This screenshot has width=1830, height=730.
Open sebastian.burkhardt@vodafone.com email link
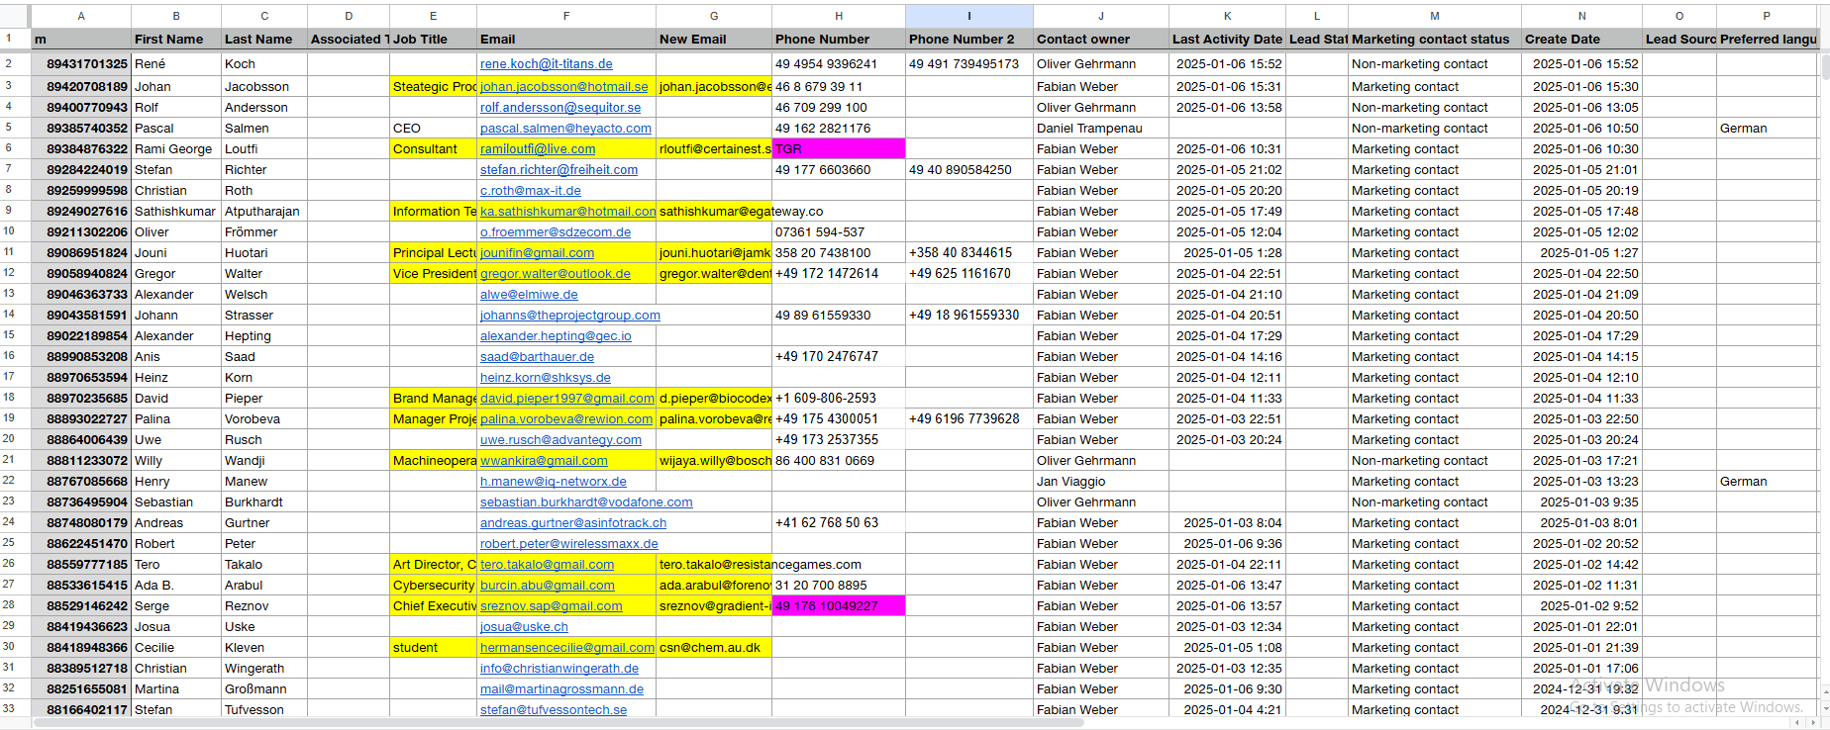click(586, 502)
